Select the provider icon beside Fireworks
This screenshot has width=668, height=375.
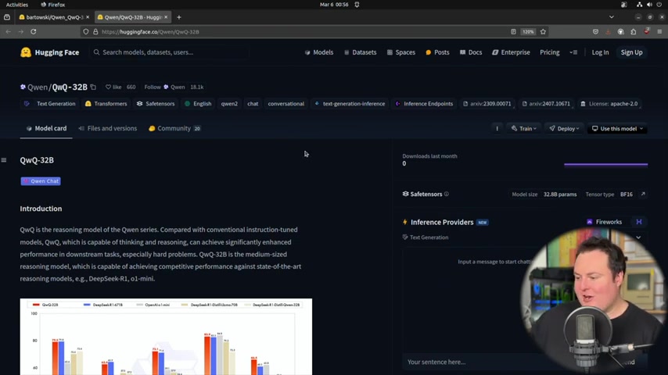pyautogui.click(x=639, y=222)
